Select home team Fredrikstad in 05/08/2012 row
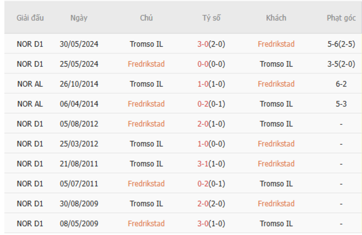The image size is (362, 235). (x=146, y=124)
